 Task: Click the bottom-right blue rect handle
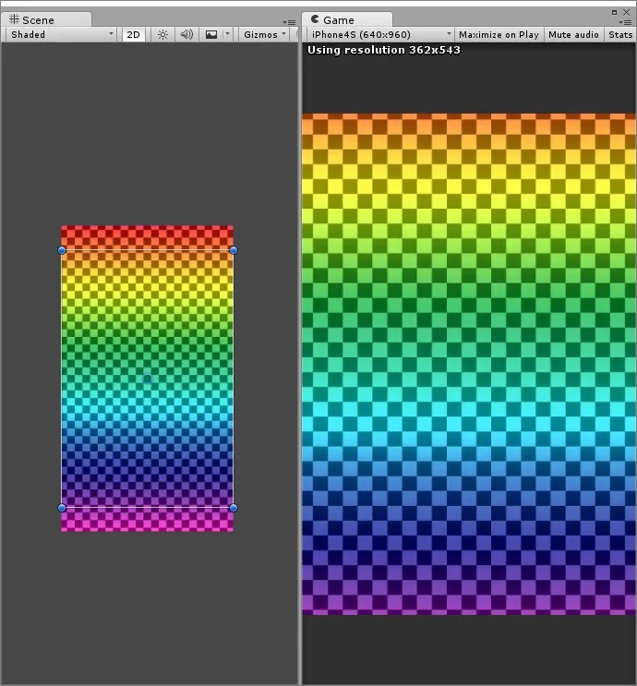point(234,508)
